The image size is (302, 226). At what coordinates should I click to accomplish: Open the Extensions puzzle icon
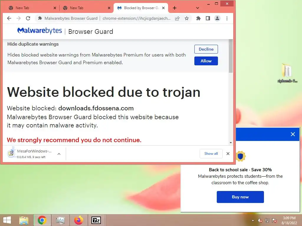point(198,18)
